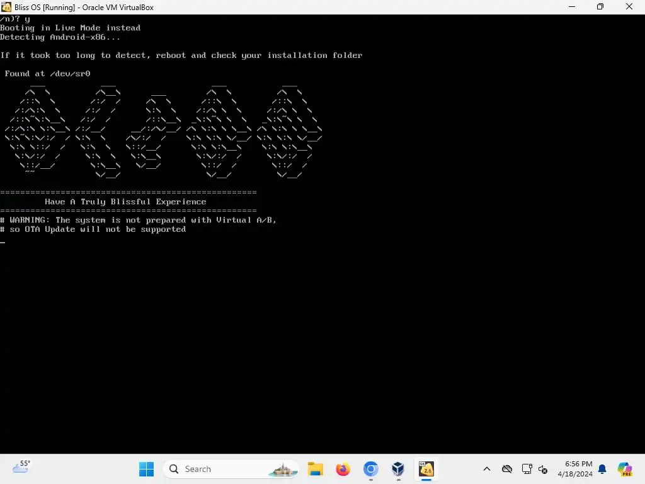Open Copilot preview icon
This screenshot has height=484, width=645.
tap(624, 469)
